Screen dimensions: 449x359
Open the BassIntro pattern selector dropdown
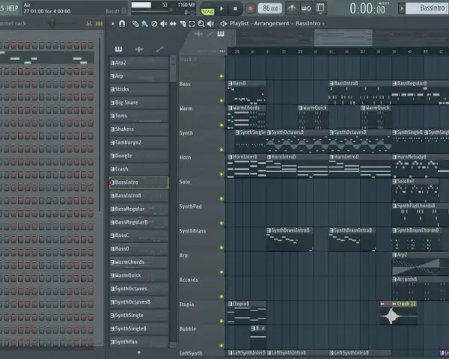427,8
